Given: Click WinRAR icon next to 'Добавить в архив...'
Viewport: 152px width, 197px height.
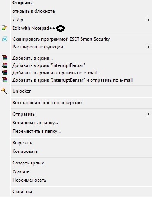Looking at the screenshot, I should click(5, 58).
